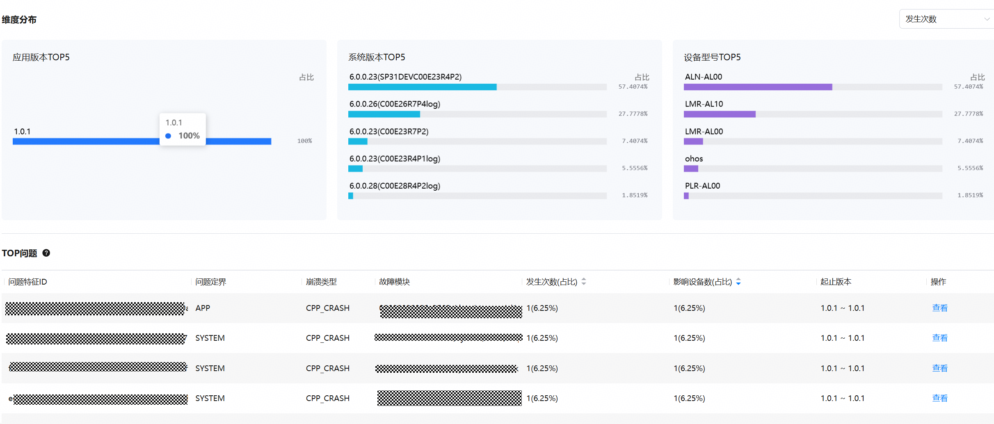The width and height of the screenshot is (994, 424).
Task: Click the ALN-AL00 purple device bar
Action: point(758,87)
